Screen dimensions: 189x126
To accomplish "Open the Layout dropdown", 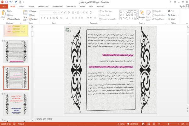I will tap(33, 11).
